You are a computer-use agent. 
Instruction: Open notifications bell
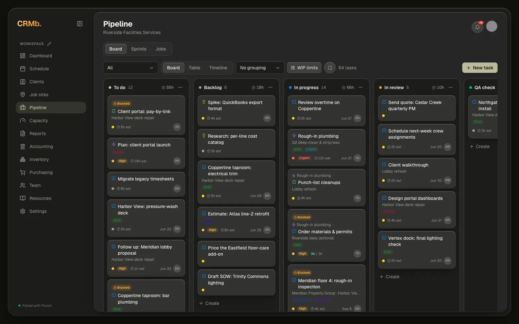477,27
